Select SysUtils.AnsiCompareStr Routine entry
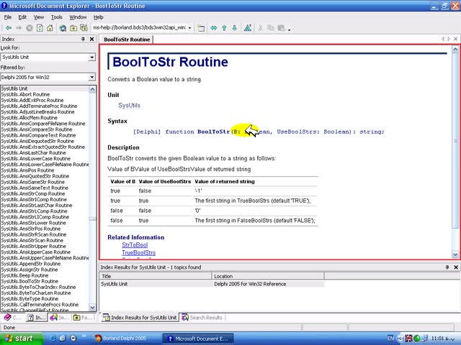 point(37,129)
